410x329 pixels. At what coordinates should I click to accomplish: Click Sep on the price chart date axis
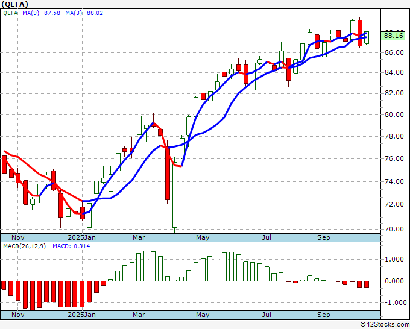(x=323, y=237)
